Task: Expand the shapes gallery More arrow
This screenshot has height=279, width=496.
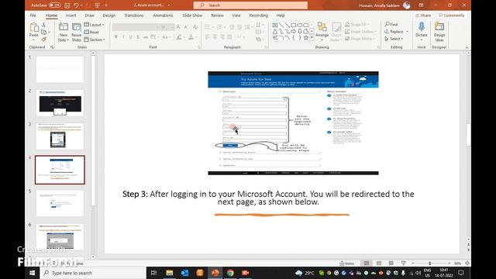Action: tap(312, 38)
